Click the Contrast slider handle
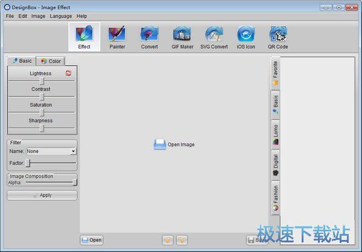Image resolution: width=362 pixels, height=252 pixels. coord(42,96)
